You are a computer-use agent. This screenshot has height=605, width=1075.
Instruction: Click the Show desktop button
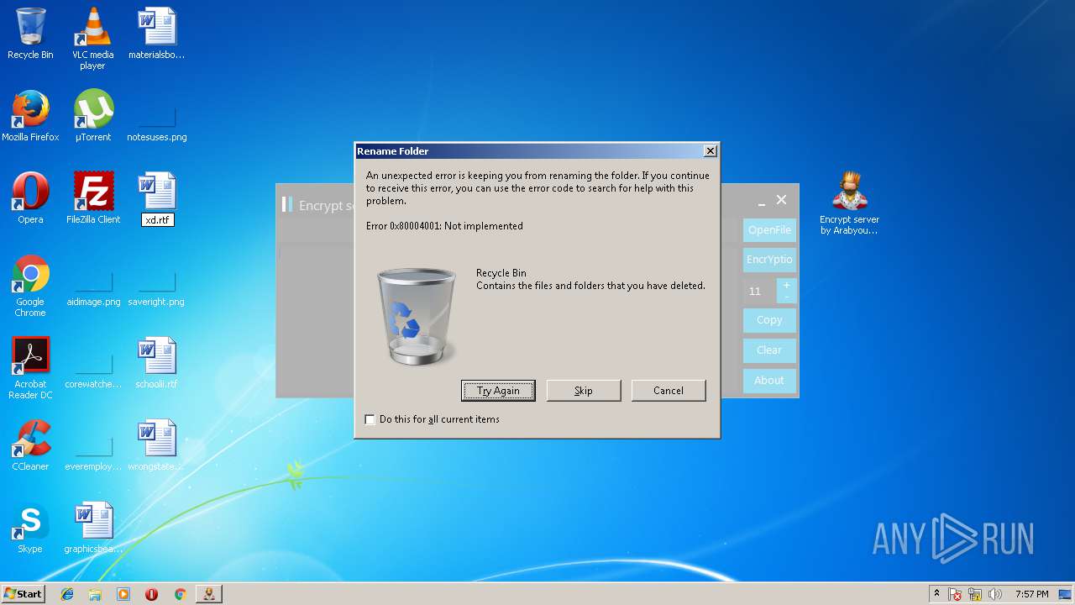1067,594
